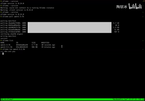Click the NAME column header

3,43
